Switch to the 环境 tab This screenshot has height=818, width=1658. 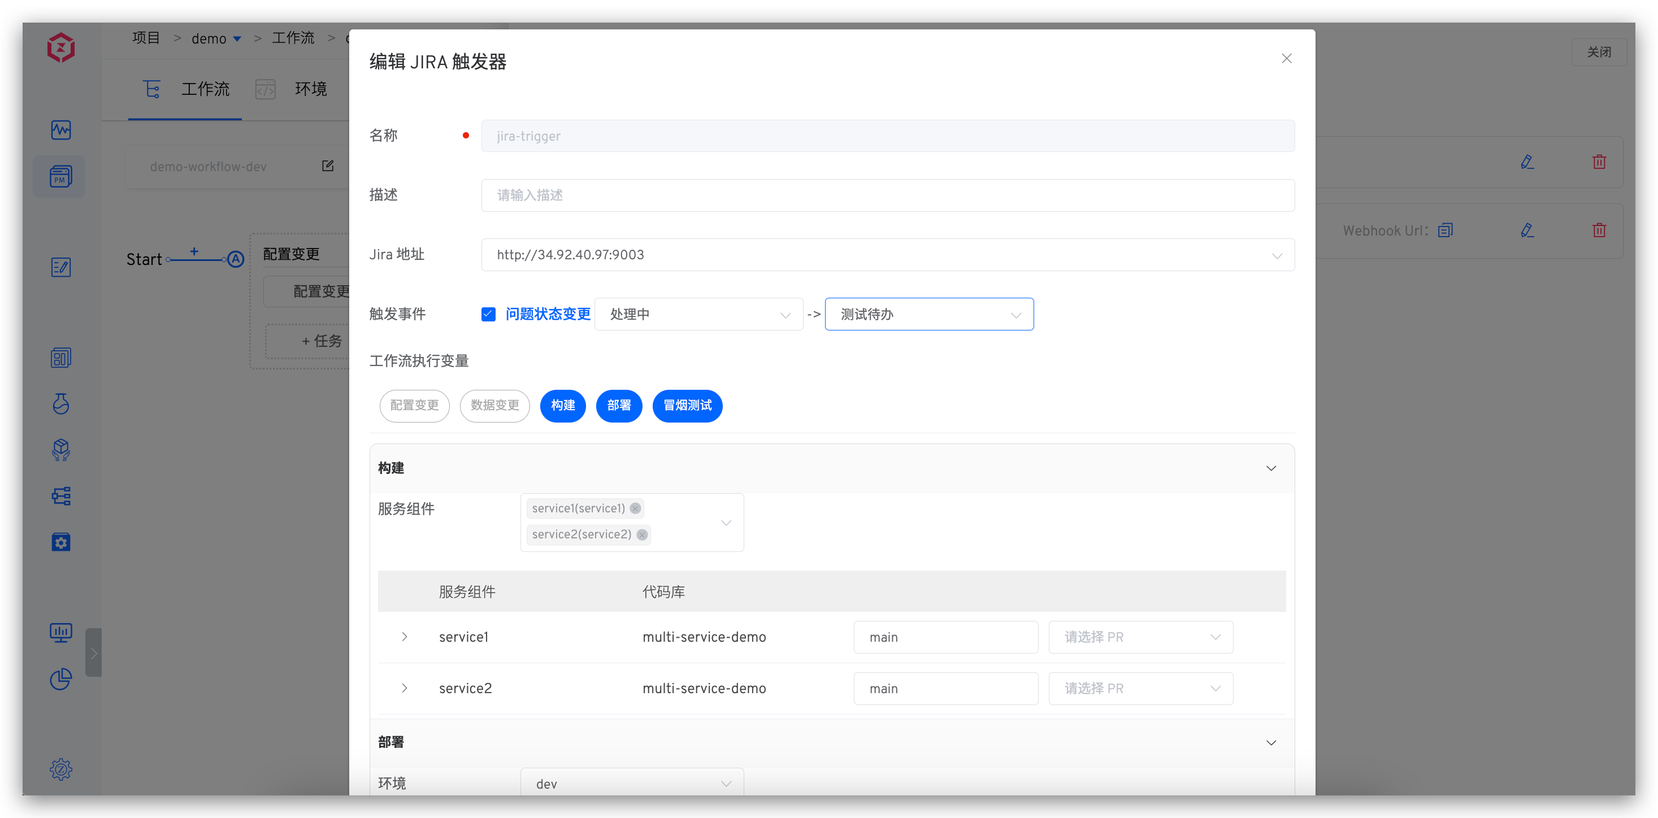point(311,89)
